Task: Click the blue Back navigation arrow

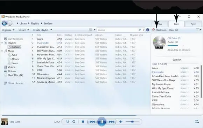Action: tap(4, 23)
